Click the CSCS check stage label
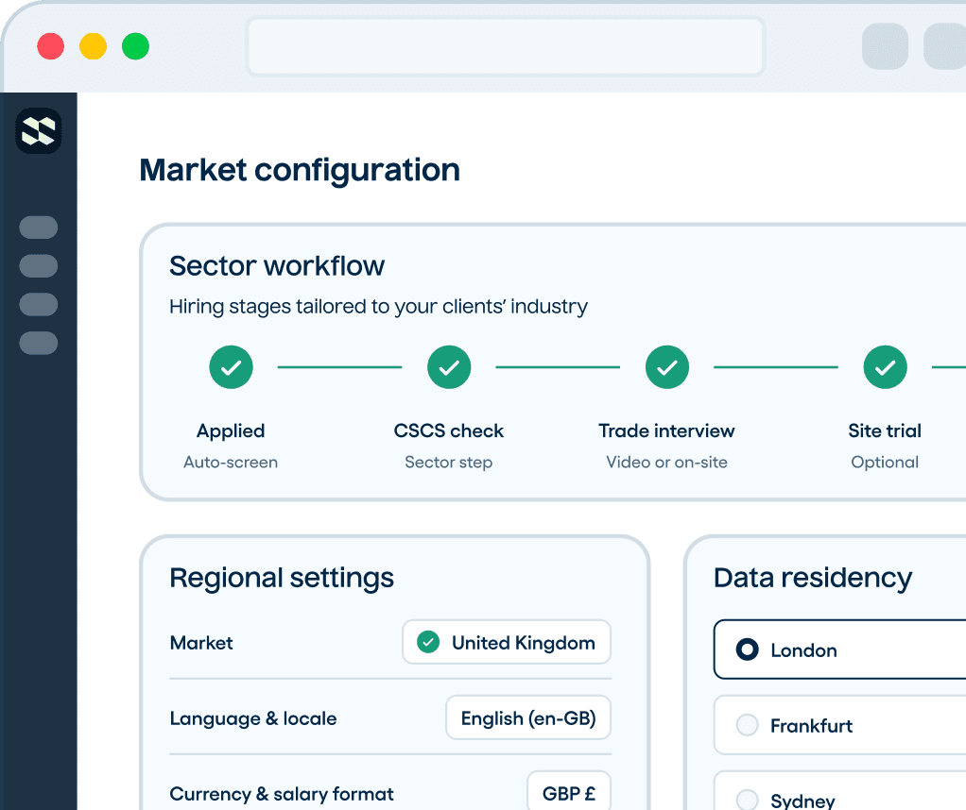The width and height of the screenshot is (966, 810). tap(449, 430)
